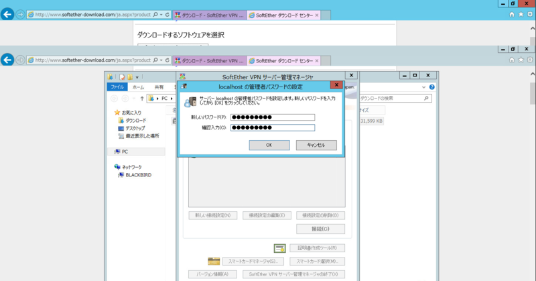The width and height of the screenshot is (536, 281).
Task: Click the Explorer forward arrow button
Action: 125,99
